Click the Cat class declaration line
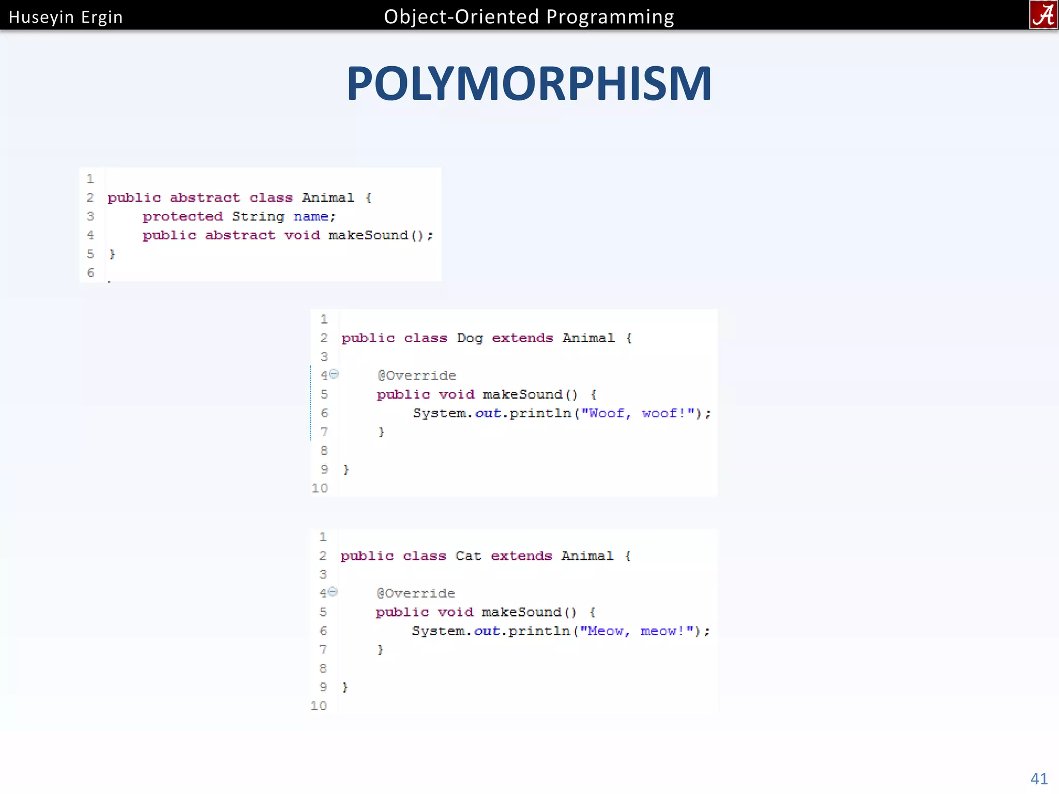 coord(485,556)
